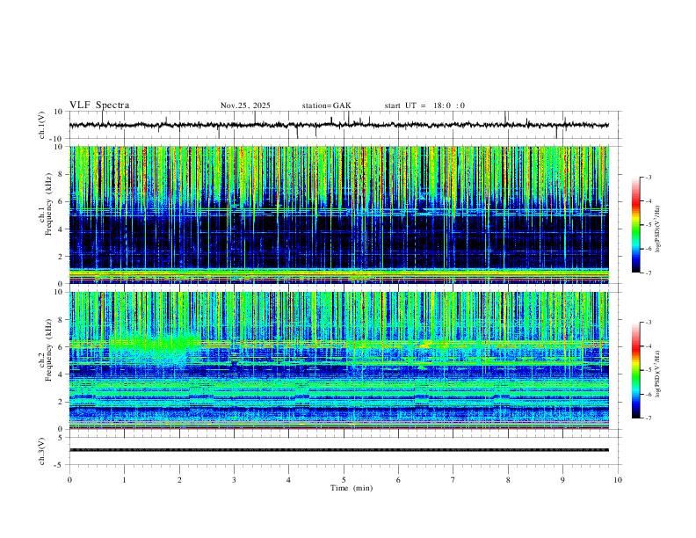Click the "4" kHz tick on ch.1 spectrogram
The image size is (696, 538).
click(x=61, y=229)
